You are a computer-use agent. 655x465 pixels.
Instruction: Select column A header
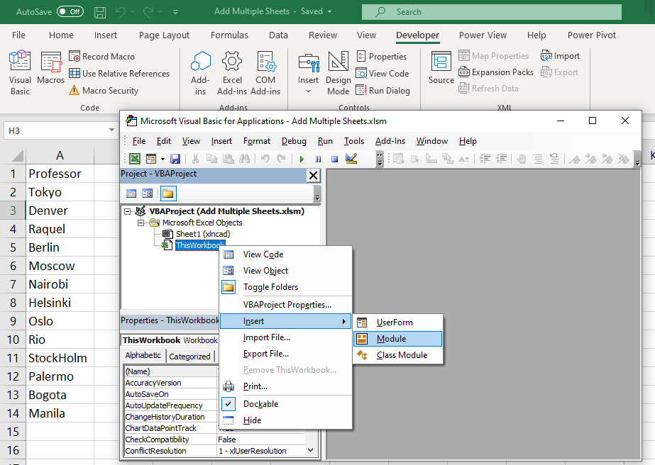point(60,156)
